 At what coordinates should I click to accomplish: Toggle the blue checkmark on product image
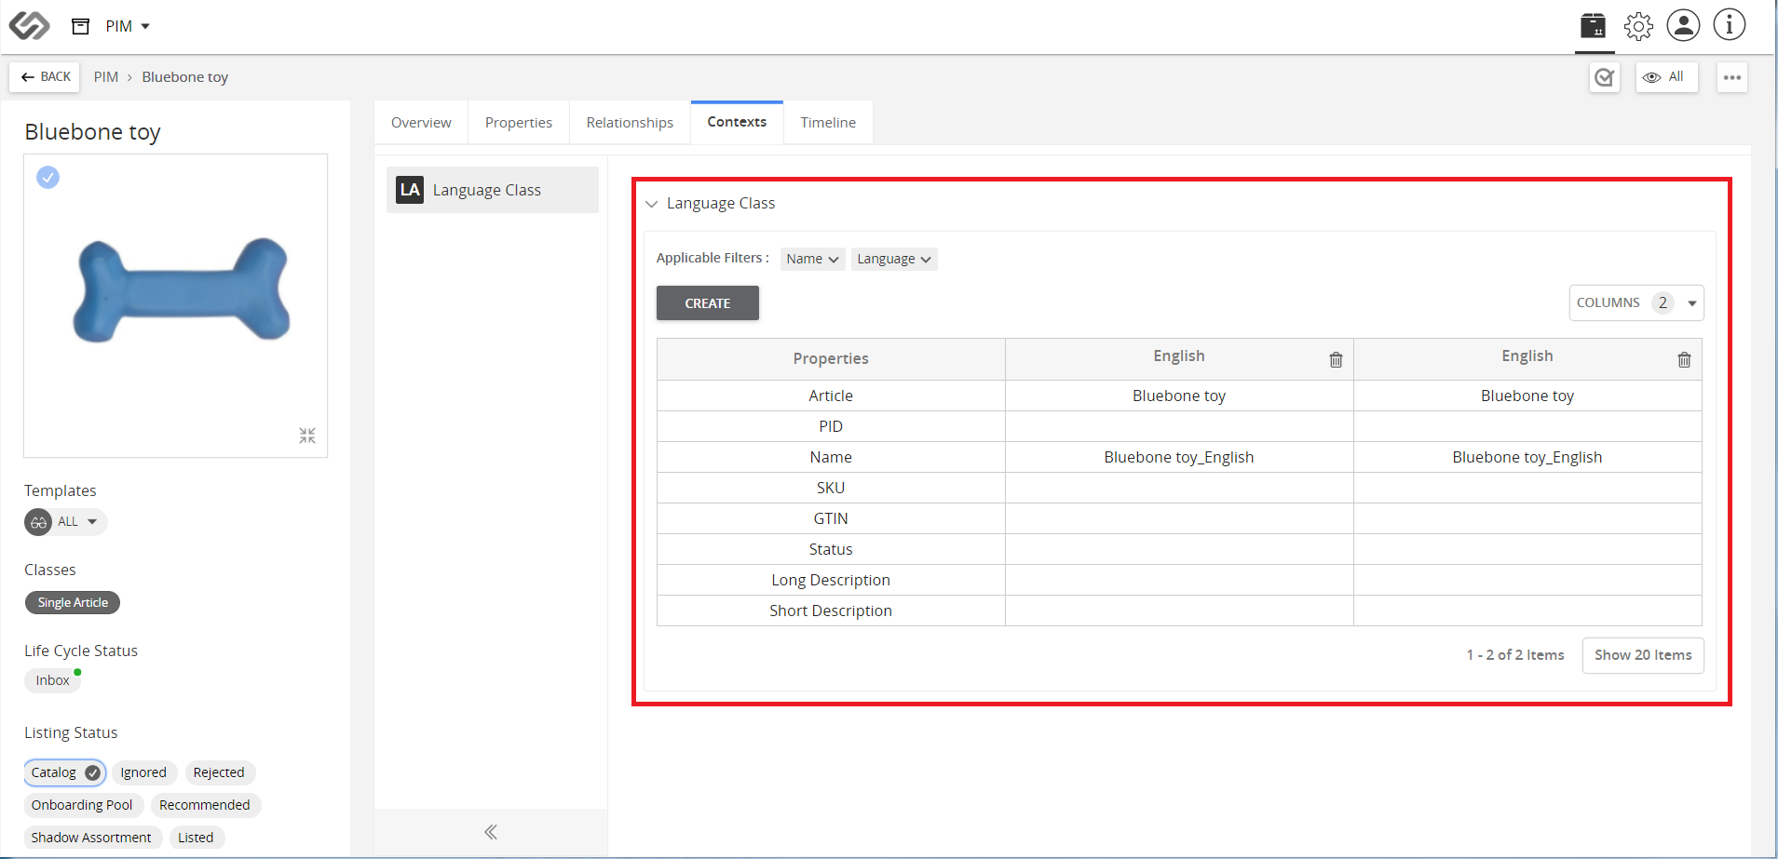(x=48, y=177)
